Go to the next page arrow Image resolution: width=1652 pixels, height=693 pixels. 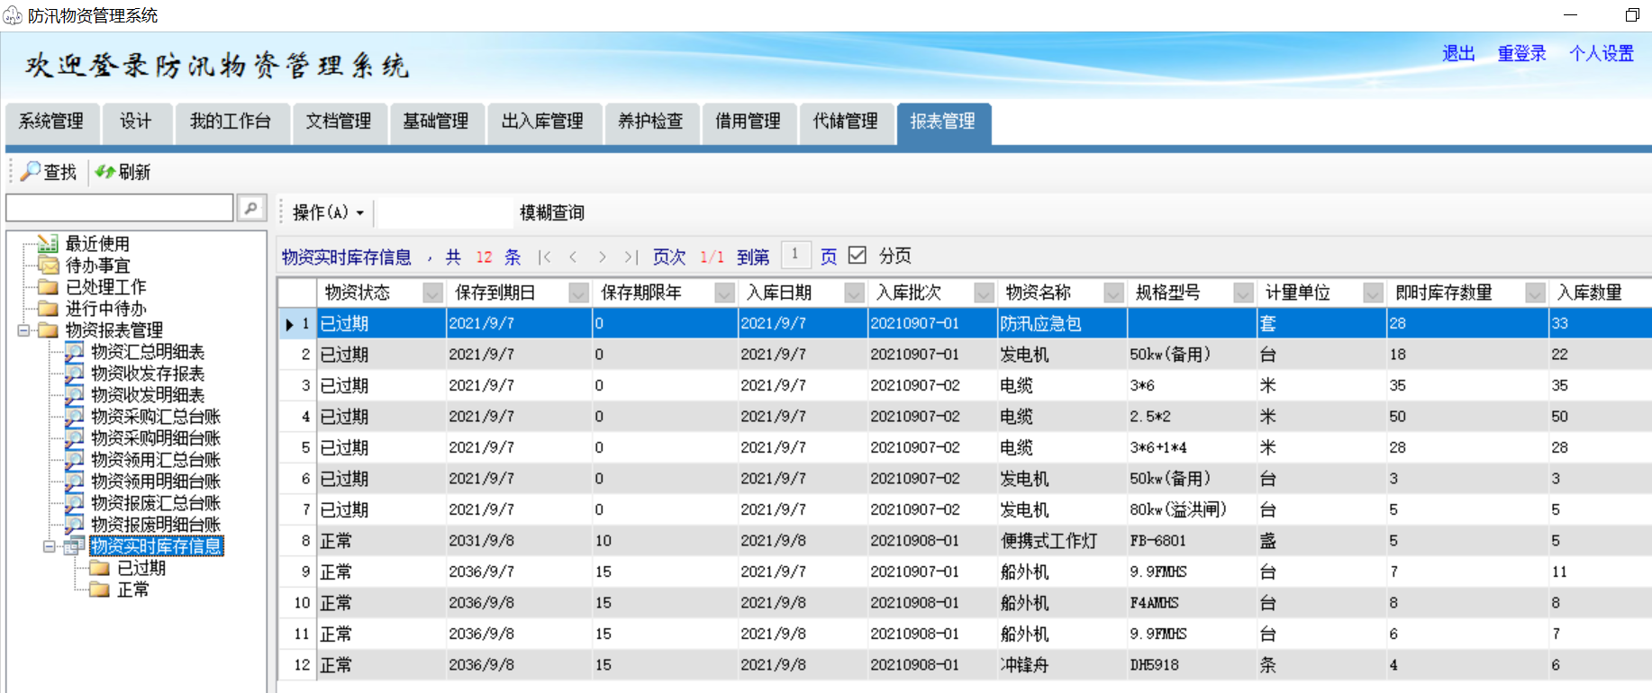pos(602,257)
